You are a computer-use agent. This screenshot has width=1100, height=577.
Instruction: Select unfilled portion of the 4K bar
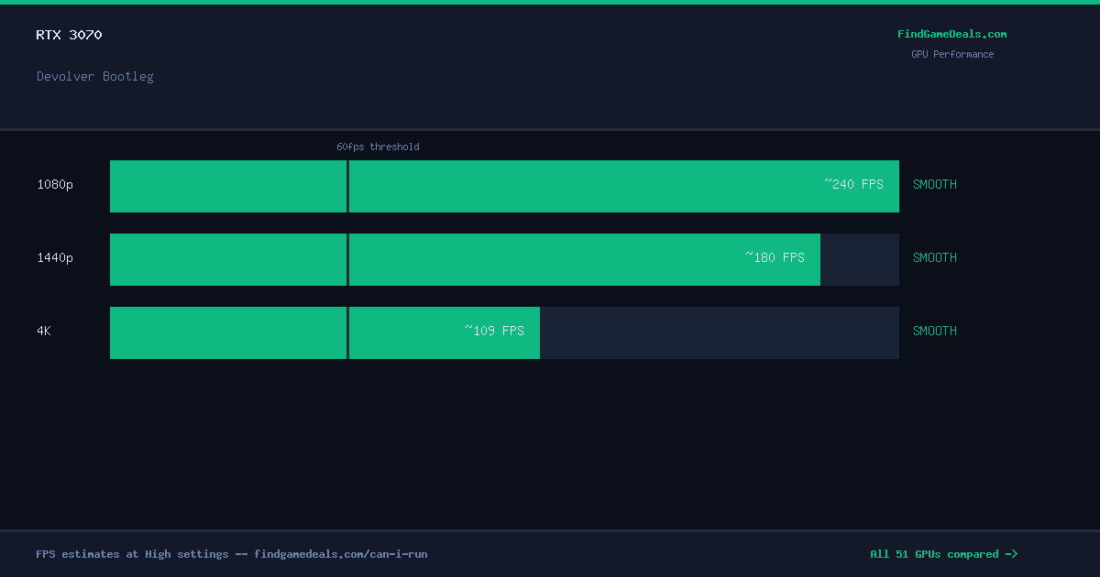click(x=720, y=332)
